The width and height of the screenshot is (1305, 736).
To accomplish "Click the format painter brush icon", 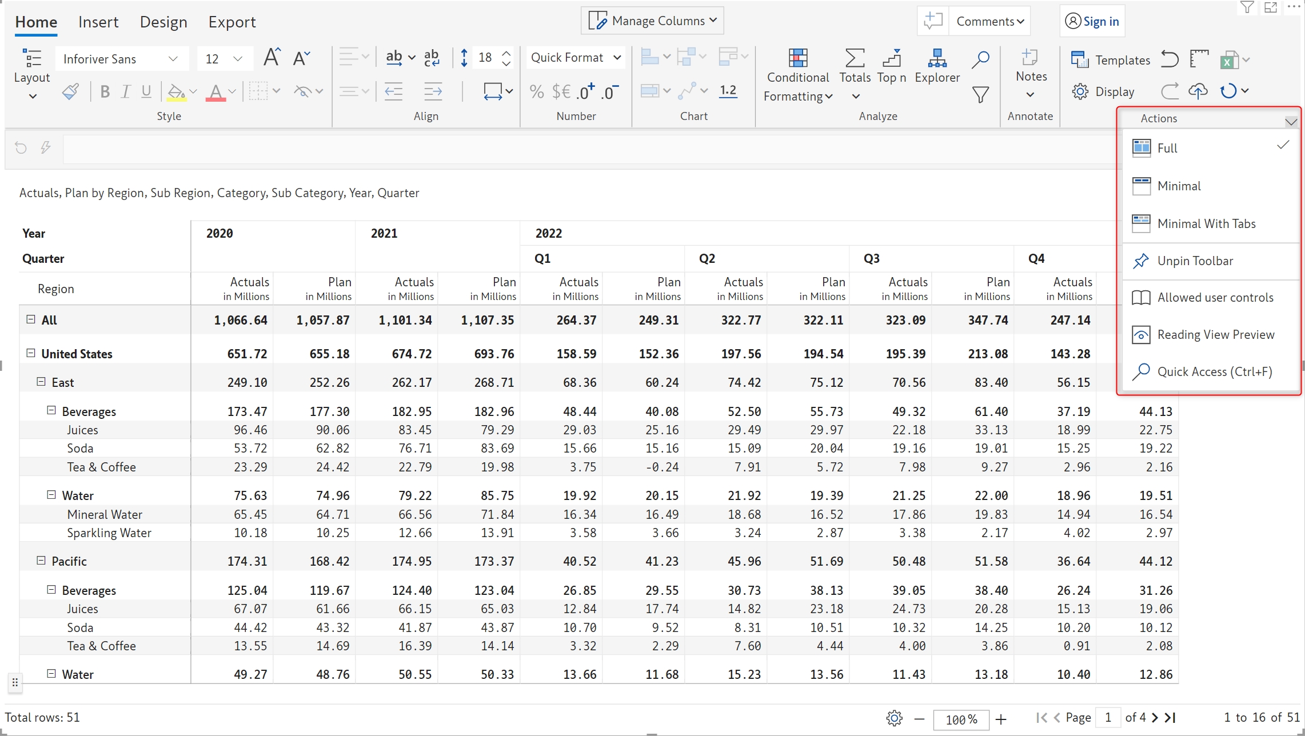I will tap(70, 91).
